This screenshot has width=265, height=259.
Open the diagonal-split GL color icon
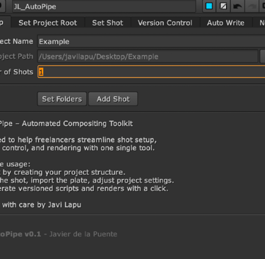tap(223, 6)
